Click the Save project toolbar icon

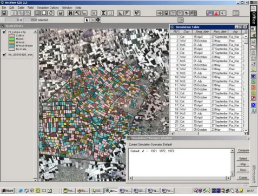point(4,13)
